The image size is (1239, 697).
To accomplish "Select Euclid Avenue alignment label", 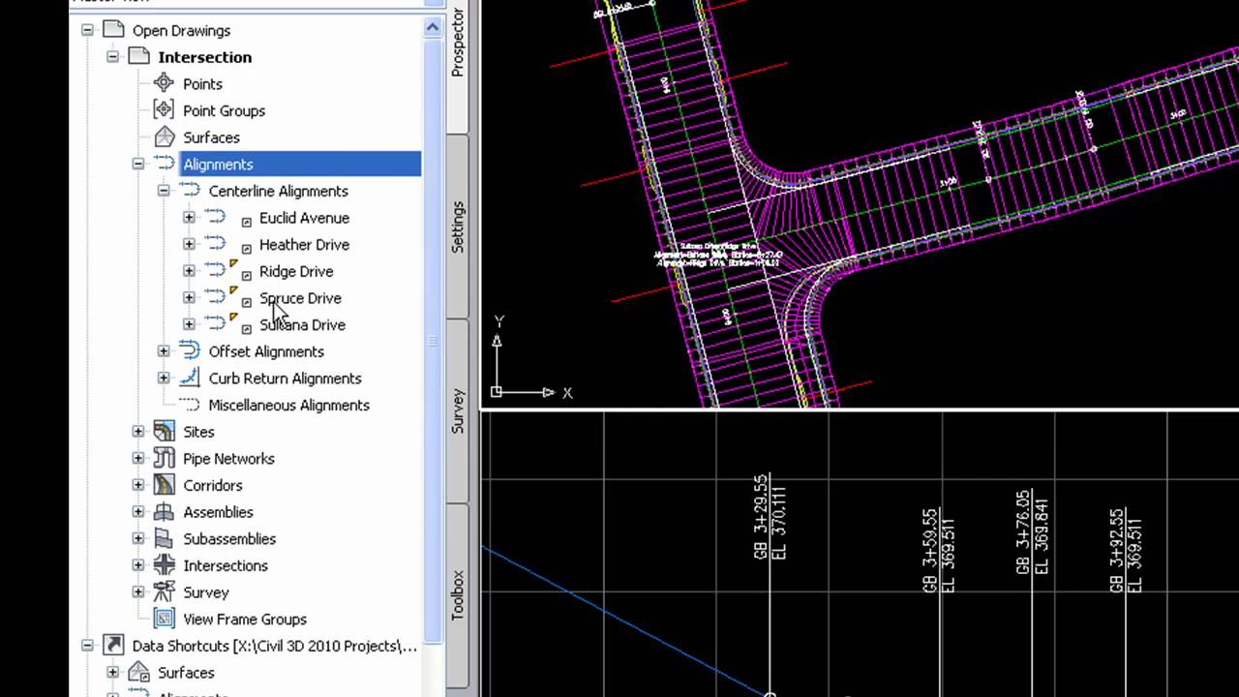I will [x=304, y=218].
